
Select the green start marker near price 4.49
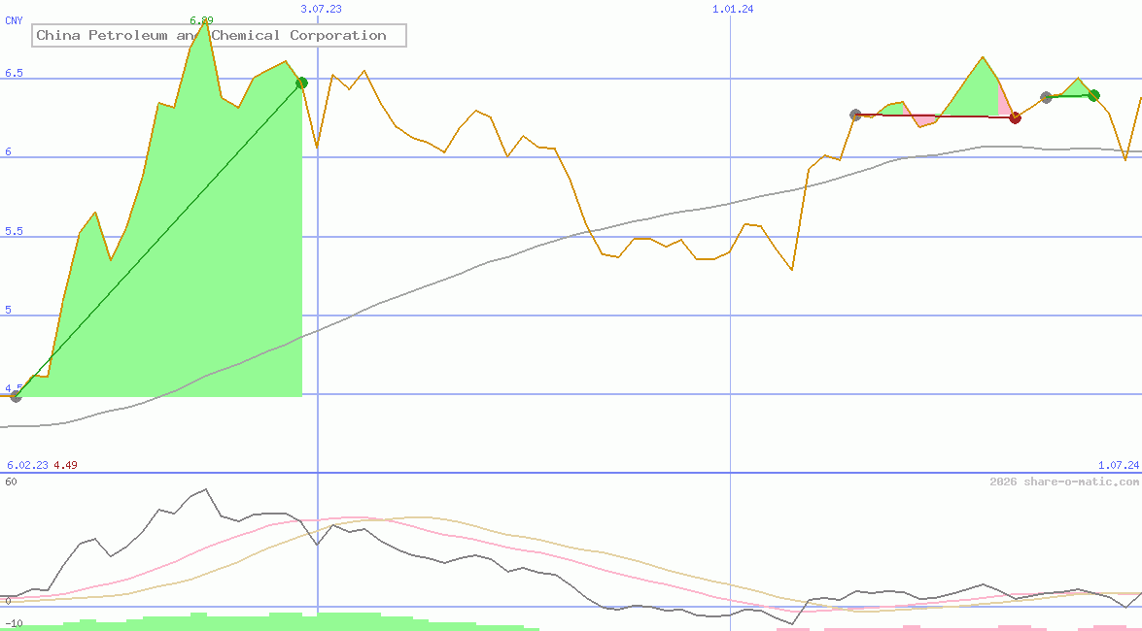coord(15,394)
